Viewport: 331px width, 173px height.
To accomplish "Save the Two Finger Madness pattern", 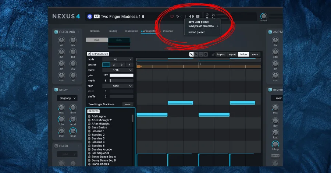I will (128, 104).
